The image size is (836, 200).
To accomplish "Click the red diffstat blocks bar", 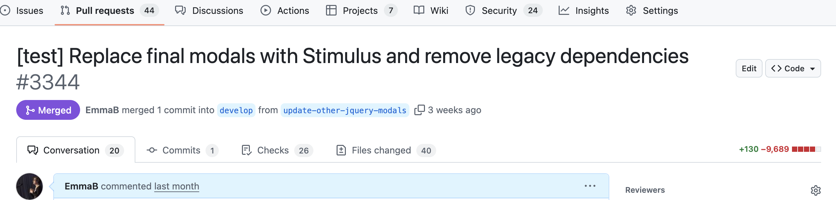I will (807, 149).
